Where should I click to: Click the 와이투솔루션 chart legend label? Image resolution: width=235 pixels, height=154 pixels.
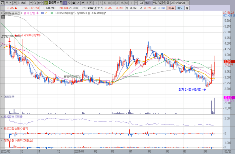coord(11,13)
